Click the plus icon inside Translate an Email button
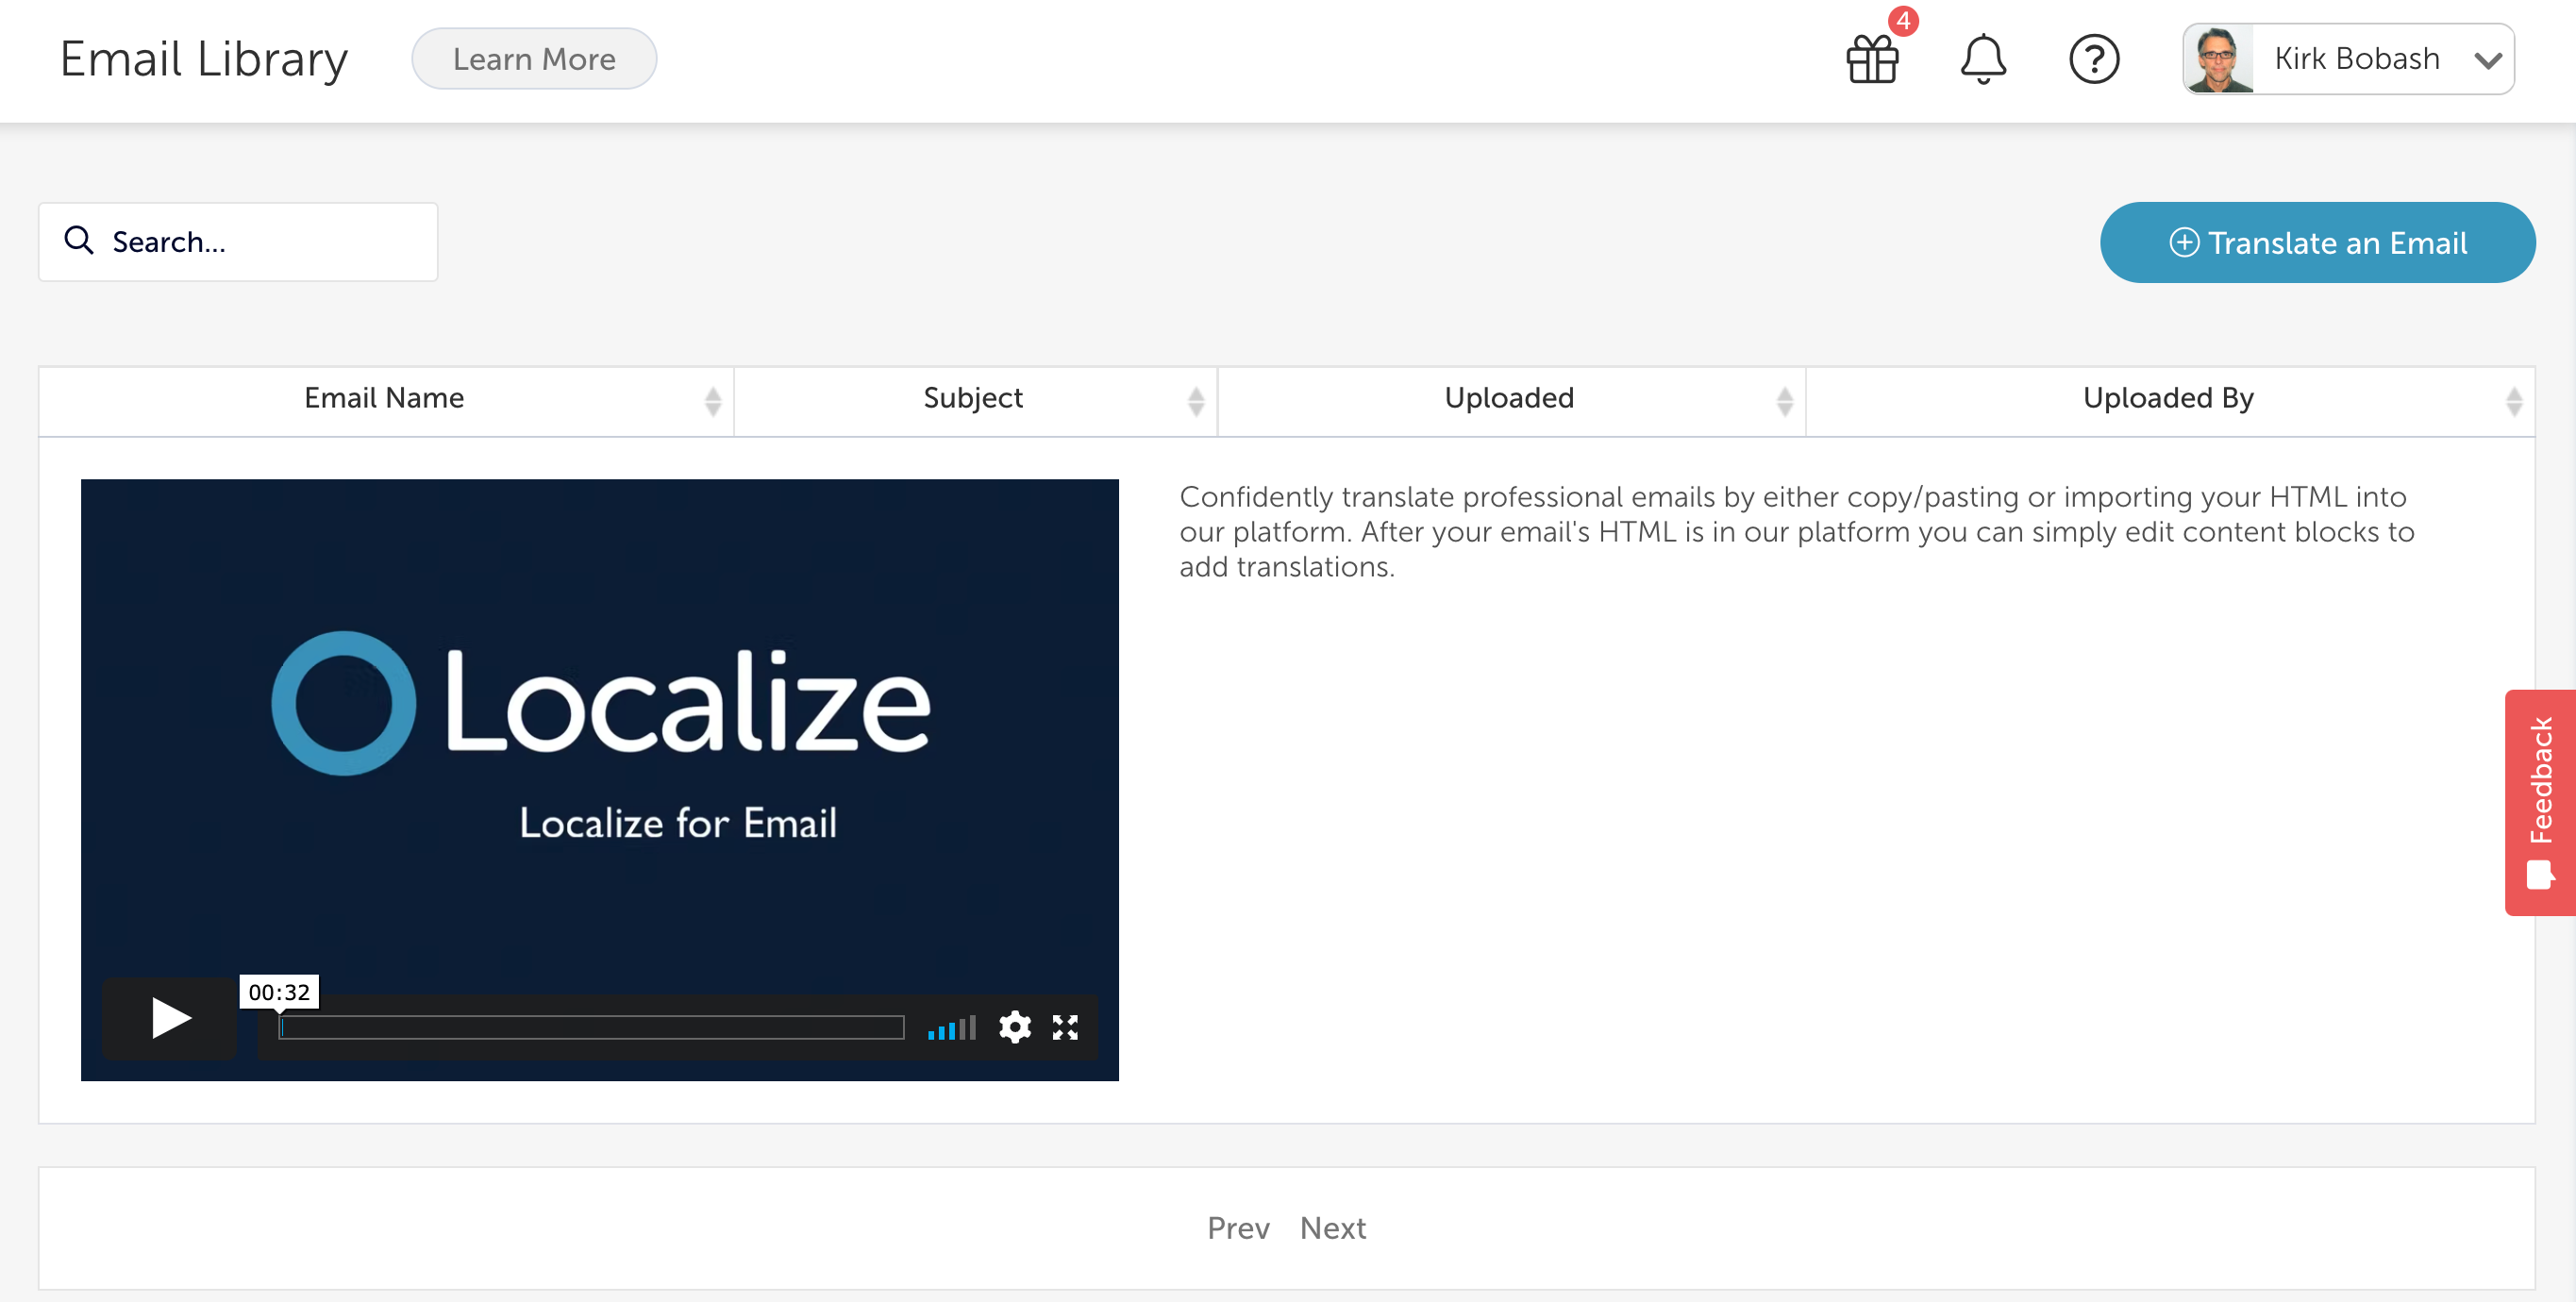2576x1302 pixels. coord(2184,242)
